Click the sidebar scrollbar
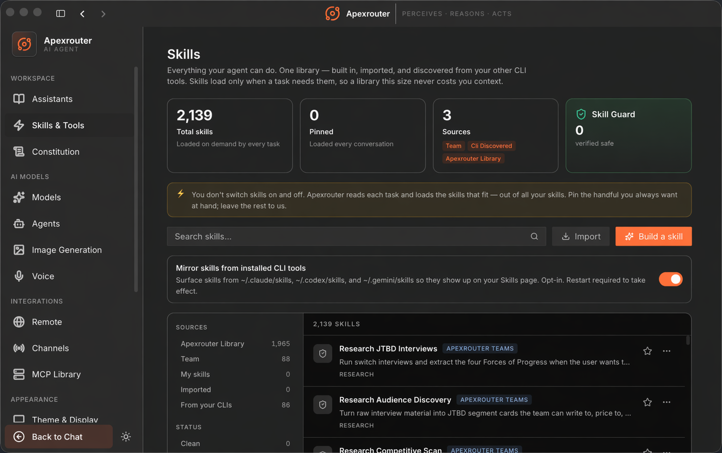Viewport: 722px width, 453px height. (x=136, y=179)
